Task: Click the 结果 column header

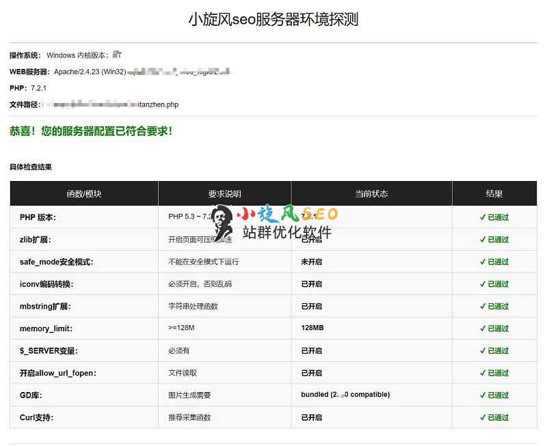Action: click(x=494, y=194)
